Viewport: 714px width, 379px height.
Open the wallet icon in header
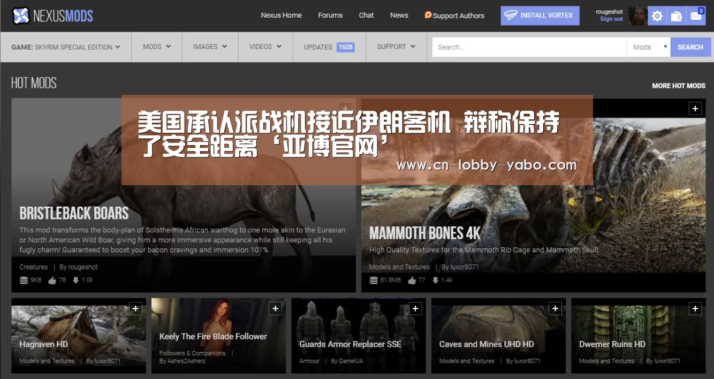pos(677,16)
